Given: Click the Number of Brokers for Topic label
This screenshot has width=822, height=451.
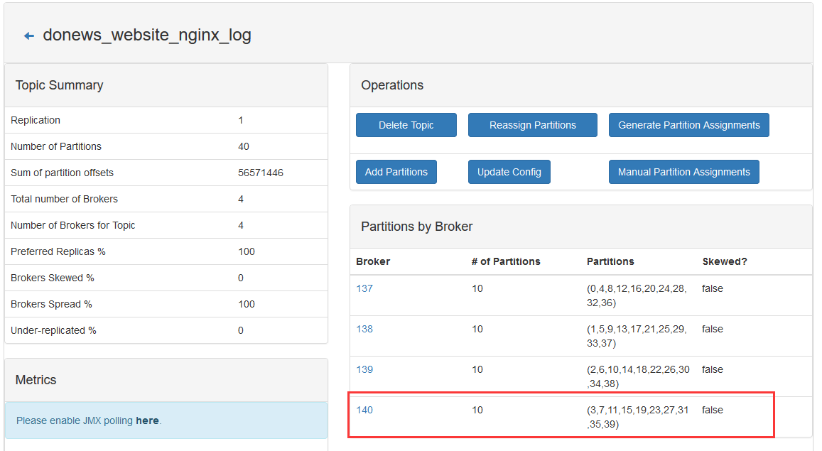Looking at the screenshot, I should click(73, 225).
